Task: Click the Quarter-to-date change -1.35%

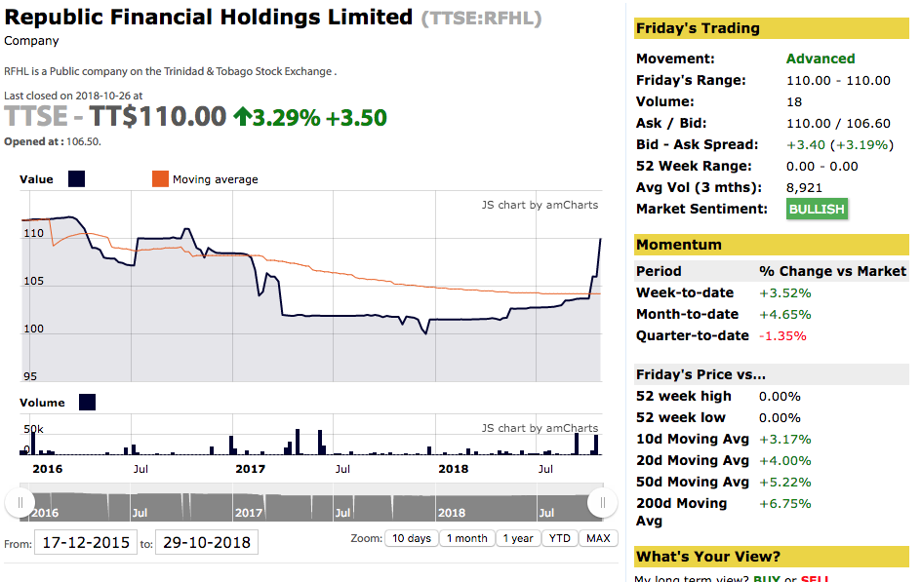Action: point(782,336)
